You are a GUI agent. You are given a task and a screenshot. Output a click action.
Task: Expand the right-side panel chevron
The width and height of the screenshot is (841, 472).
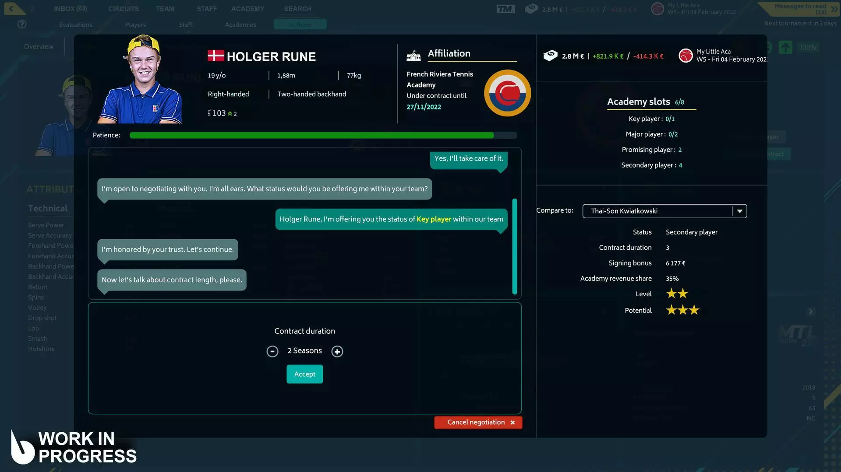[811, 311]
